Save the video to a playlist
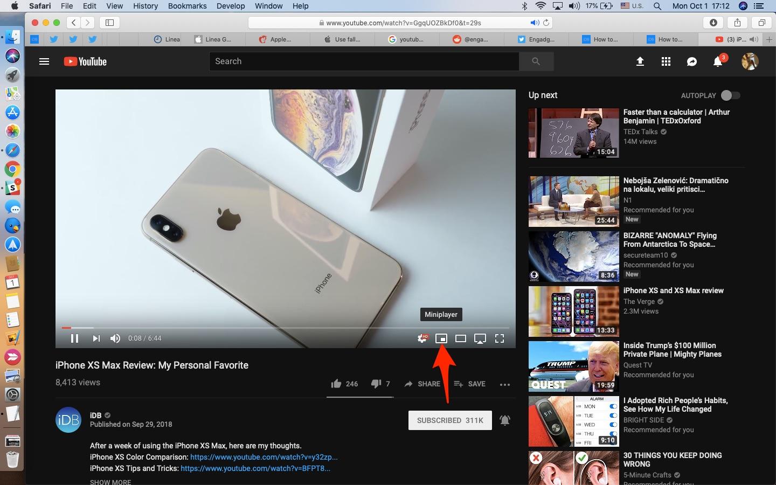The height and width of the screenshot is (485, 776). pyautogui.click(x=469, y=384)
